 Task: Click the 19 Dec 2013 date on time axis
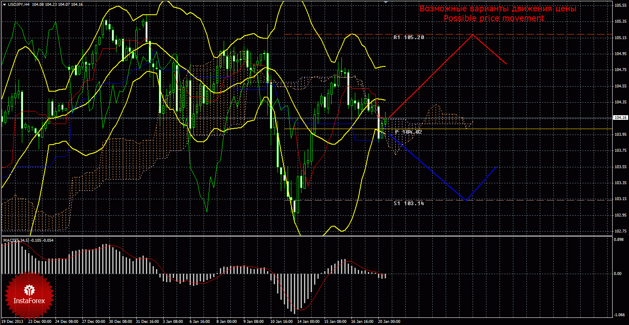coord(13,322)
